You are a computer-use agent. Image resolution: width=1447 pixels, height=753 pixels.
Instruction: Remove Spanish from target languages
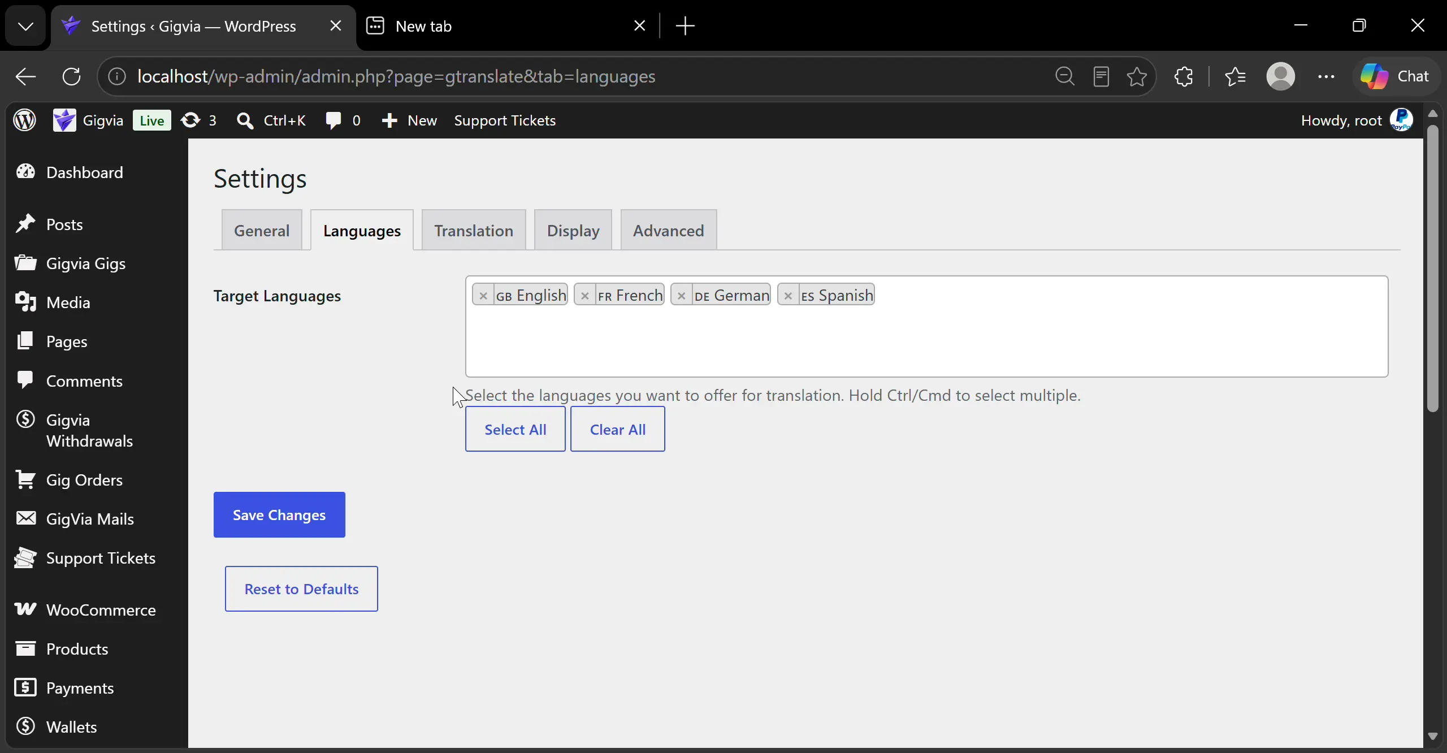(x=789, y=295)
